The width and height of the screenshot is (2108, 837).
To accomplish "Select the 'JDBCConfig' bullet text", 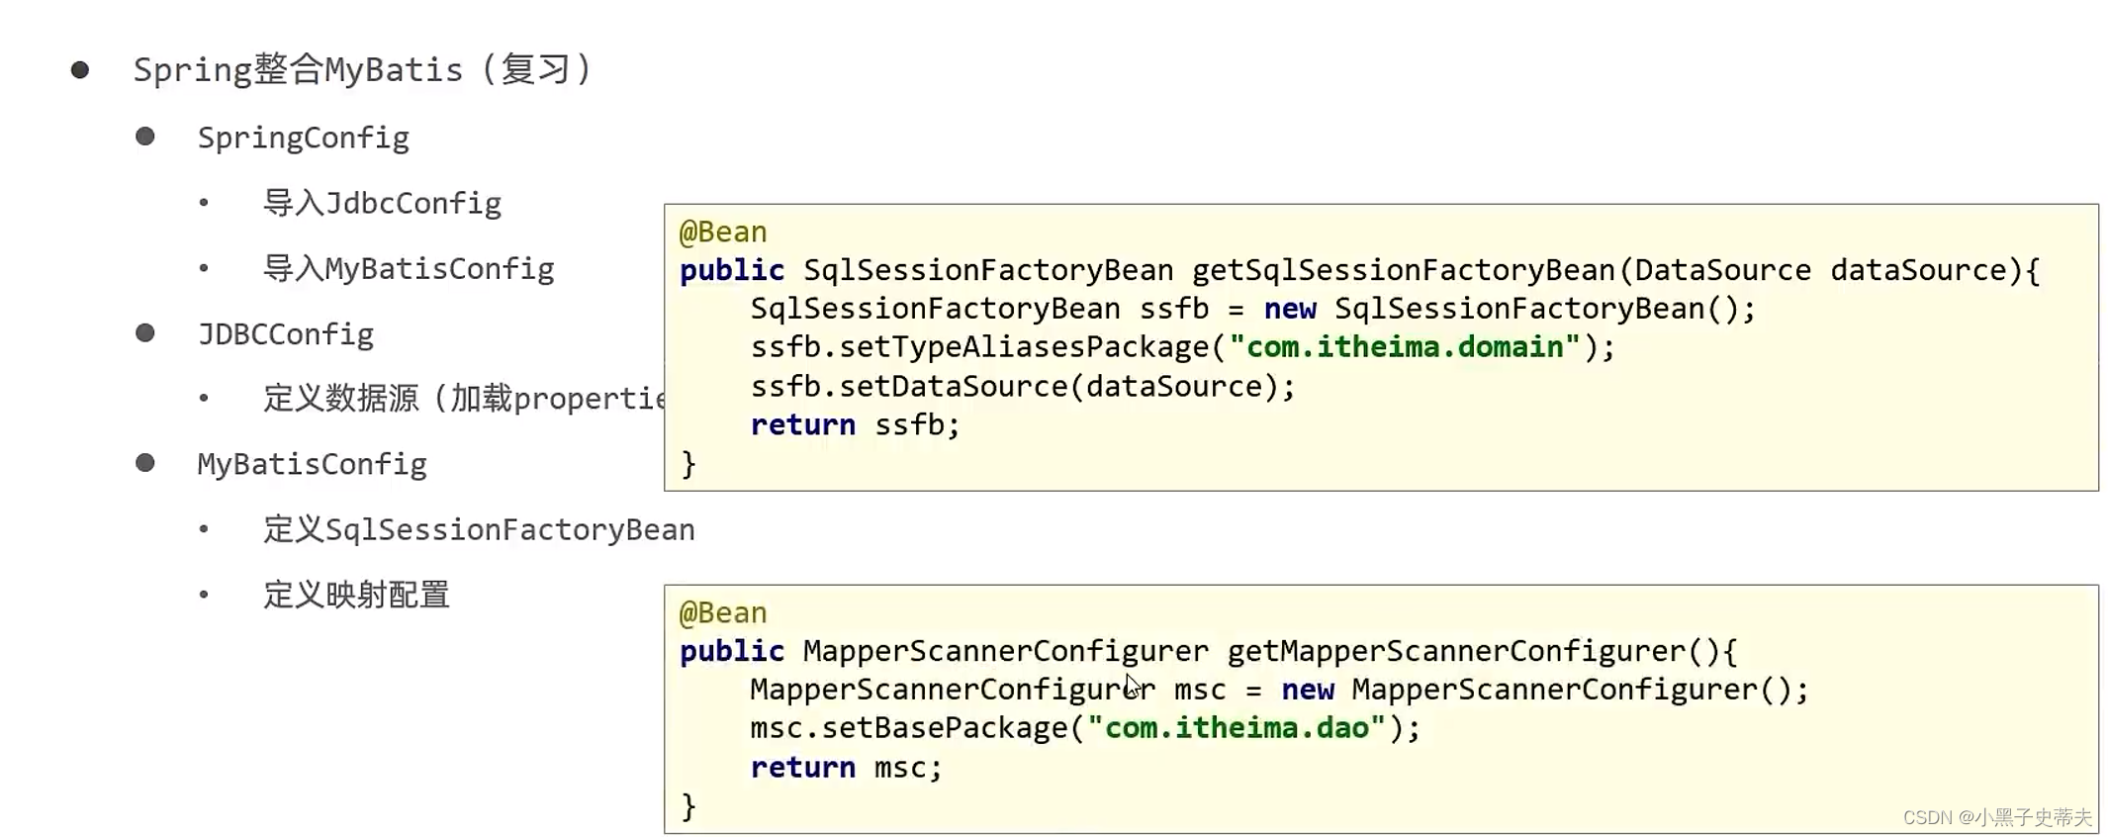I will tap(285, 334).
